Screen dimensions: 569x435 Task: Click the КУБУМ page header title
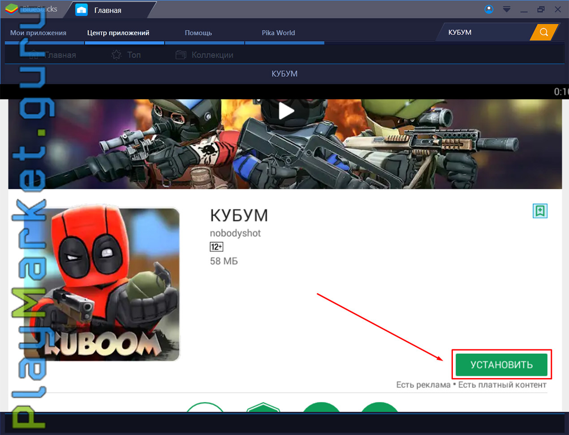pyautogui.click(x=284, y=74)
